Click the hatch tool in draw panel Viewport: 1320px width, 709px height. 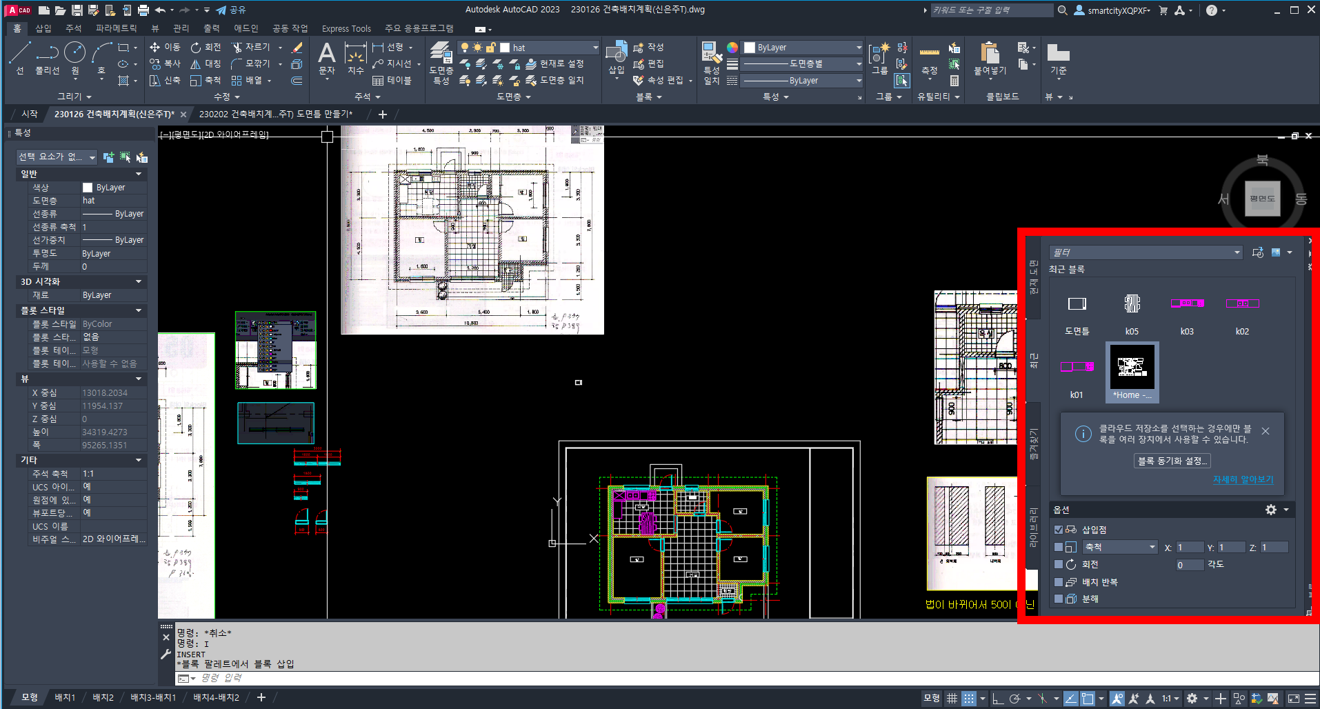(x=123, y=81)
